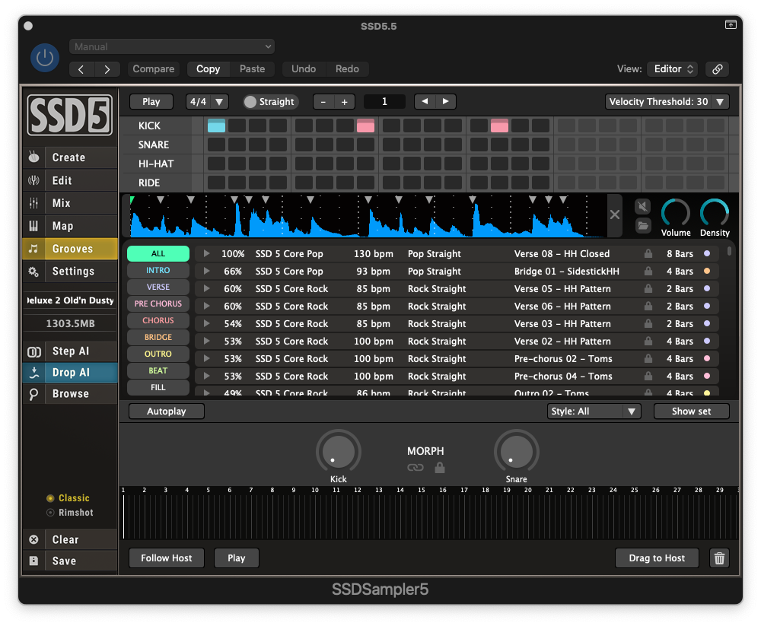This screenshot has width=761, height=626.
Task: Toggle the first HI-HAT step
Action: click(x=216, y=164)
